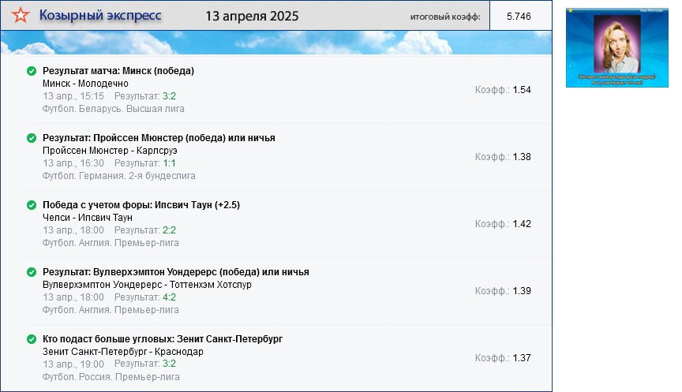Viewport: 682px width, 392px height.
Task: Click the bet title about Зенит corners
Action: click(x=163, y=339)
